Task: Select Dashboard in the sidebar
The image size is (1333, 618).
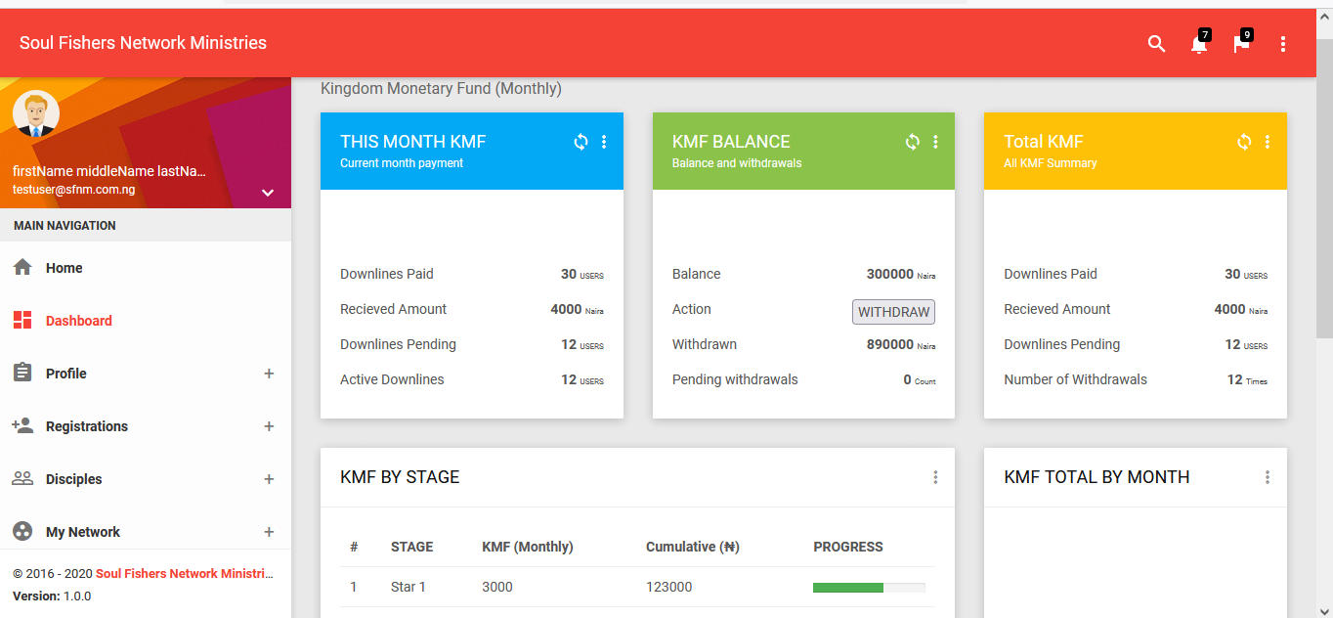Action: tap(78, 321)
